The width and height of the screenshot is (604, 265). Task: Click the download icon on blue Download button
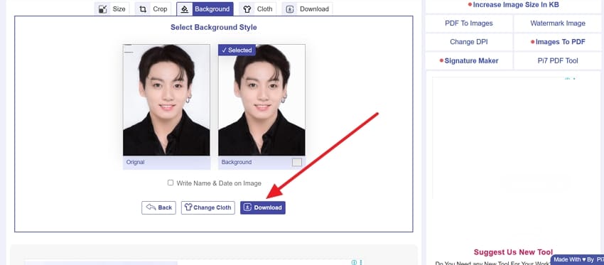coord(248,207)
